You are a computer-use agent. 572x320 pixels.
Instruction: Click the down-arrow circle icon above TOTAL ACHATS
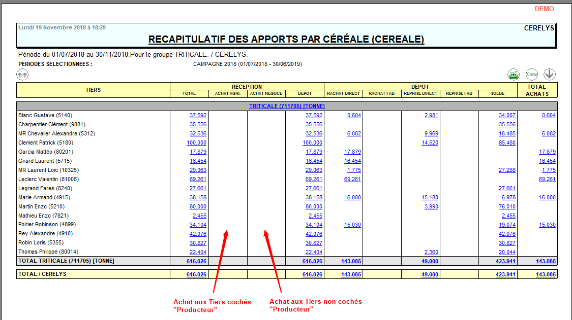(549, 75)
